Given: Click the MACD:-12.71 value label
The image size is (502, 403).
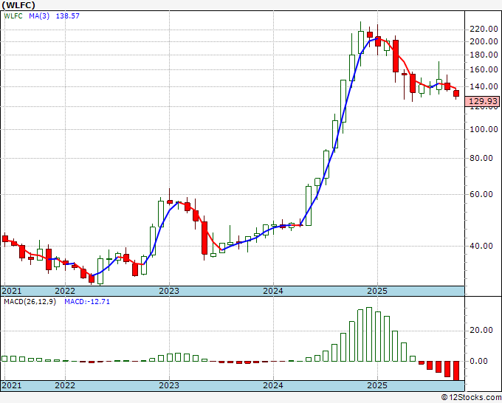Looking at the screenshot, I should point(87,302).
